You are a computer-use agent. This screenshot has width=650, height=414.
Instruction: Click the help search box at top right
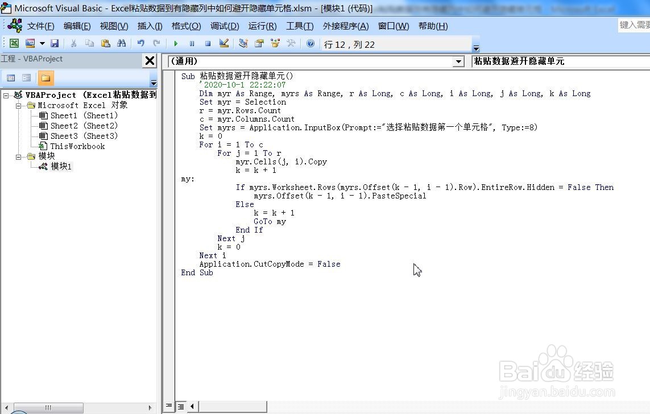click(634, 25)
